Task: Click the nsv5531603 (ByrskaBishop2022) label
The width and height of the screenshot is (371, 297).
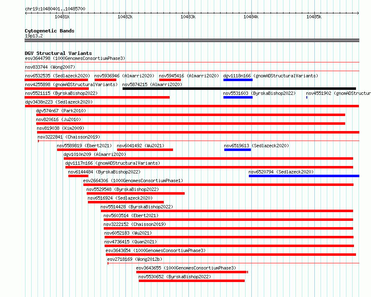Action: 259,93
